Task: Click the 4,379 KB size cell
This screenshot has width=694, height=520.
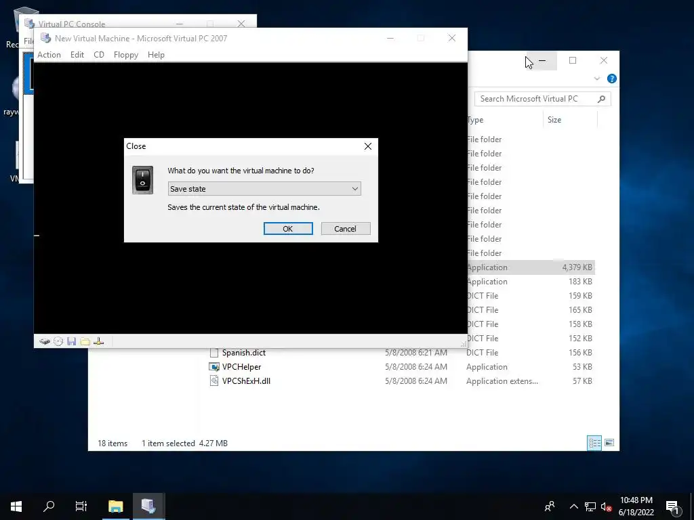Action: click(x=577, y=267)
